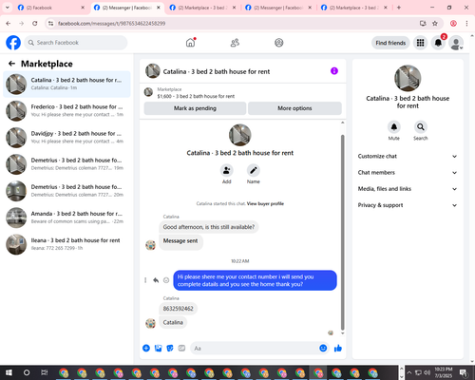Click Marketplace listing $1,600 text
This screenshot has height=380, width=475.
pyautogui.click(x=196, y=96)
